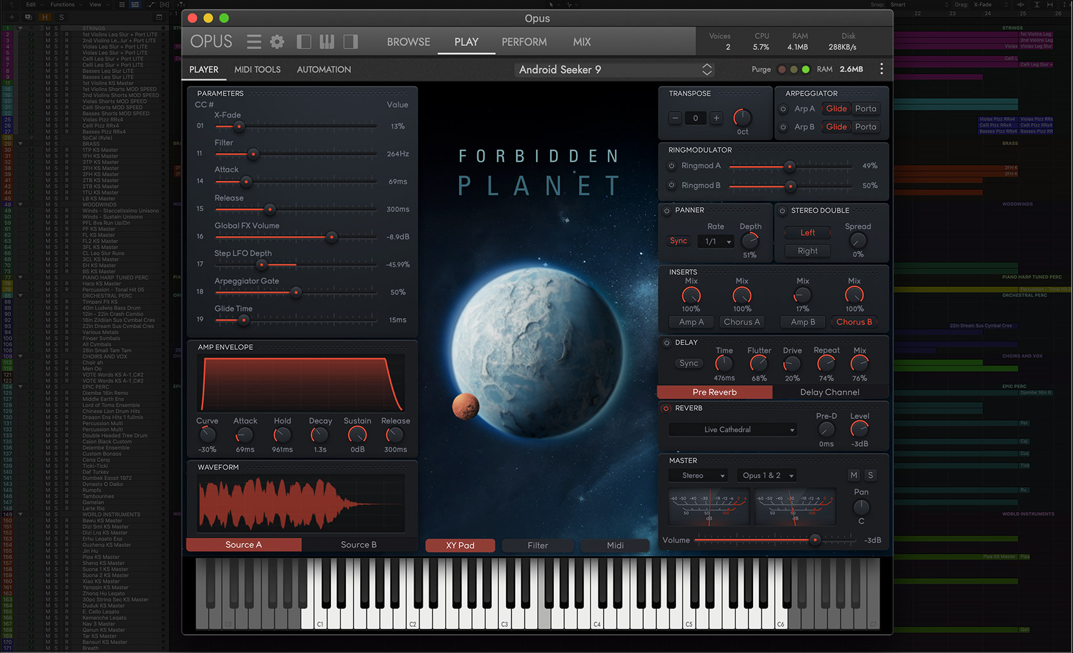1073x653 pixels.
Task: Adjust the Delay Repeat knob
Action: [826, 365]
